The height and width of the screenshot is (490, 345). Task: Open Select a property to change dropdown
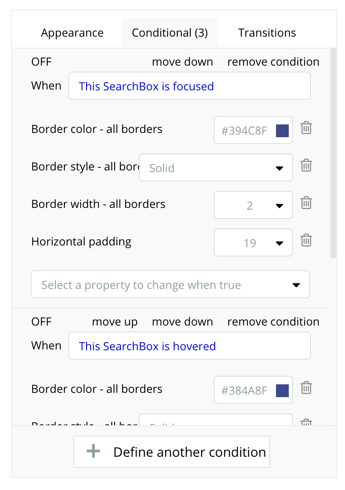pyautogui.click(x=170, y=284)
